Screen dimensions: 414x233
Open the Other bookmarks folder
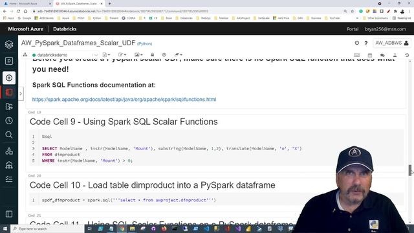(x=375, y=18)
